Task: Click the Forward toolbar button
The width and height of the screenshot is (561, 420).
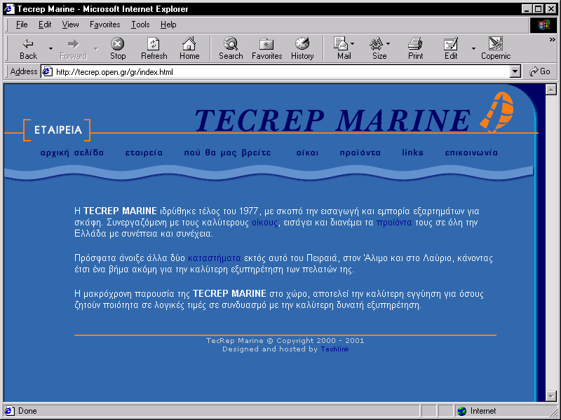Action: [73, 48]
